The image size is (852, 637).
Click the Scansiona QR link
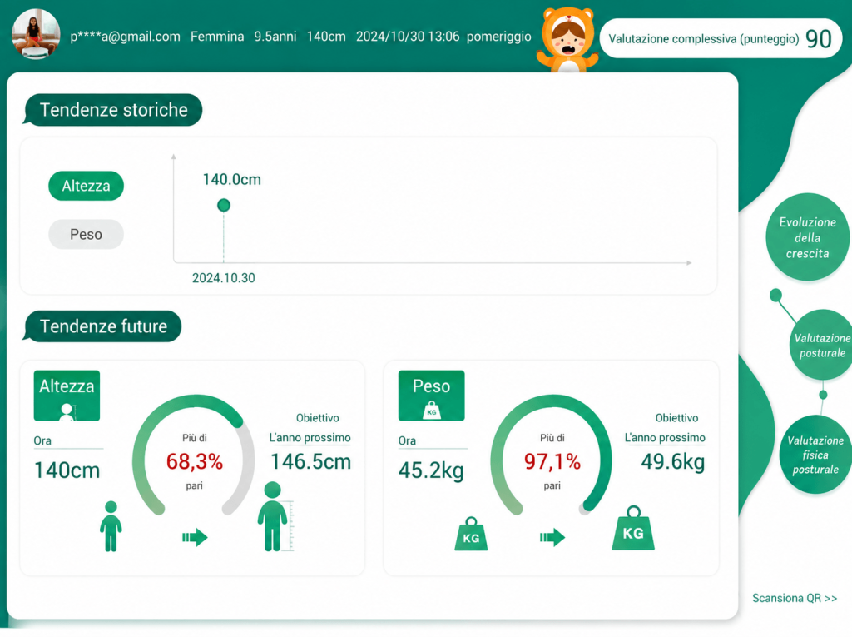[x=795, y=598]
